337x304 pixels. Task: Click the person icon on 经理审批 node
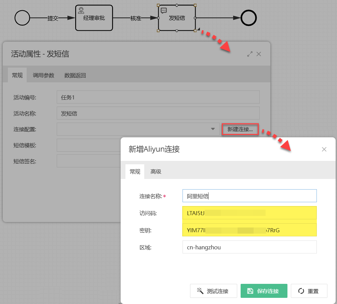(x=81, y=11)
